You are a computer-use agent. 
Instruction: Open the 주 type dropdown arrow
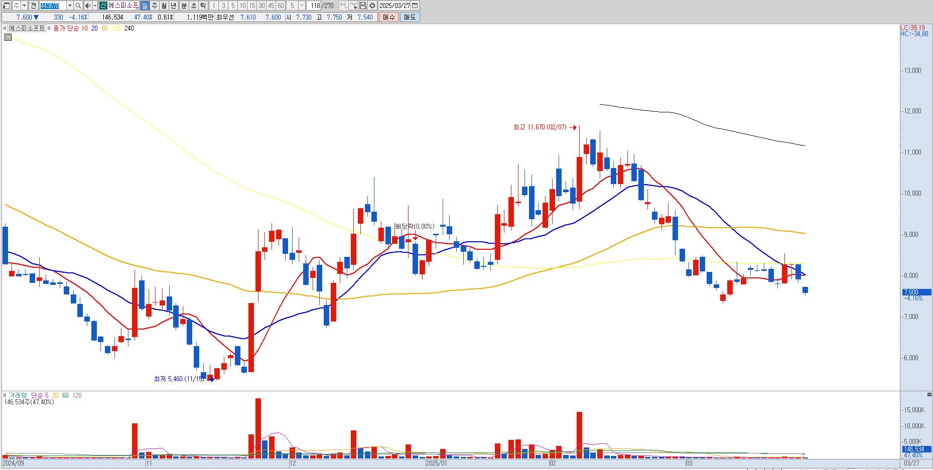coord(24,6)
